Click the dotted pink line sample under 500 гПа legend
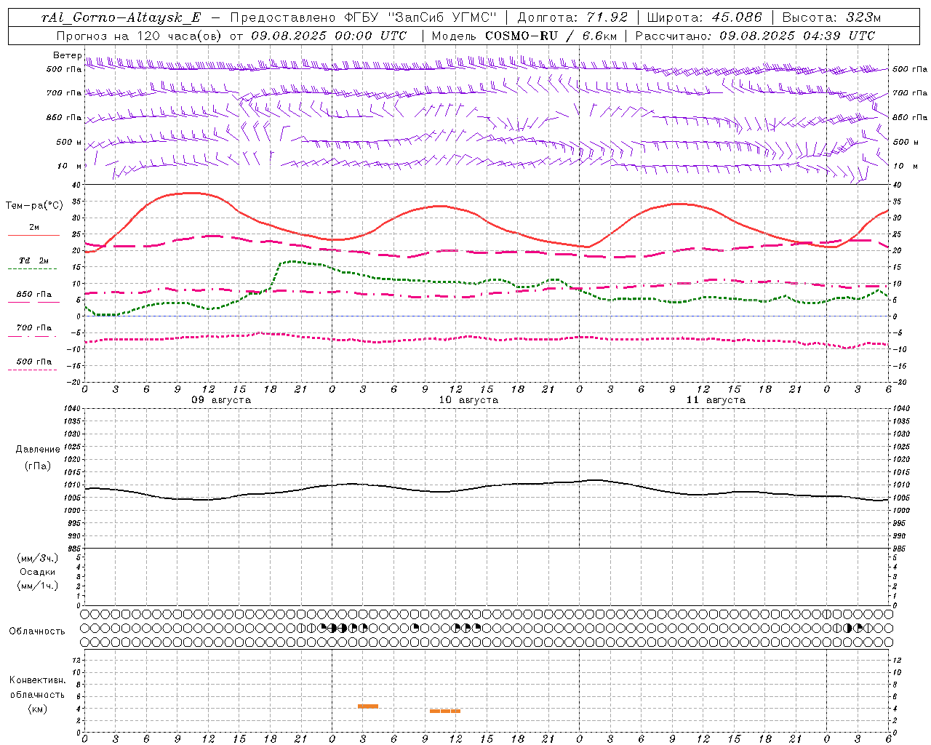The width and height of the screenshot is (931, 745). 32,370
